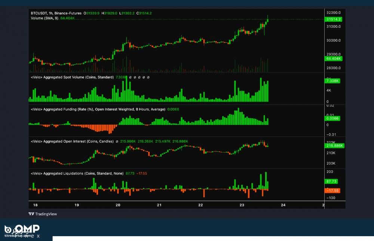Click date 18 on time axis

(35, 205)
